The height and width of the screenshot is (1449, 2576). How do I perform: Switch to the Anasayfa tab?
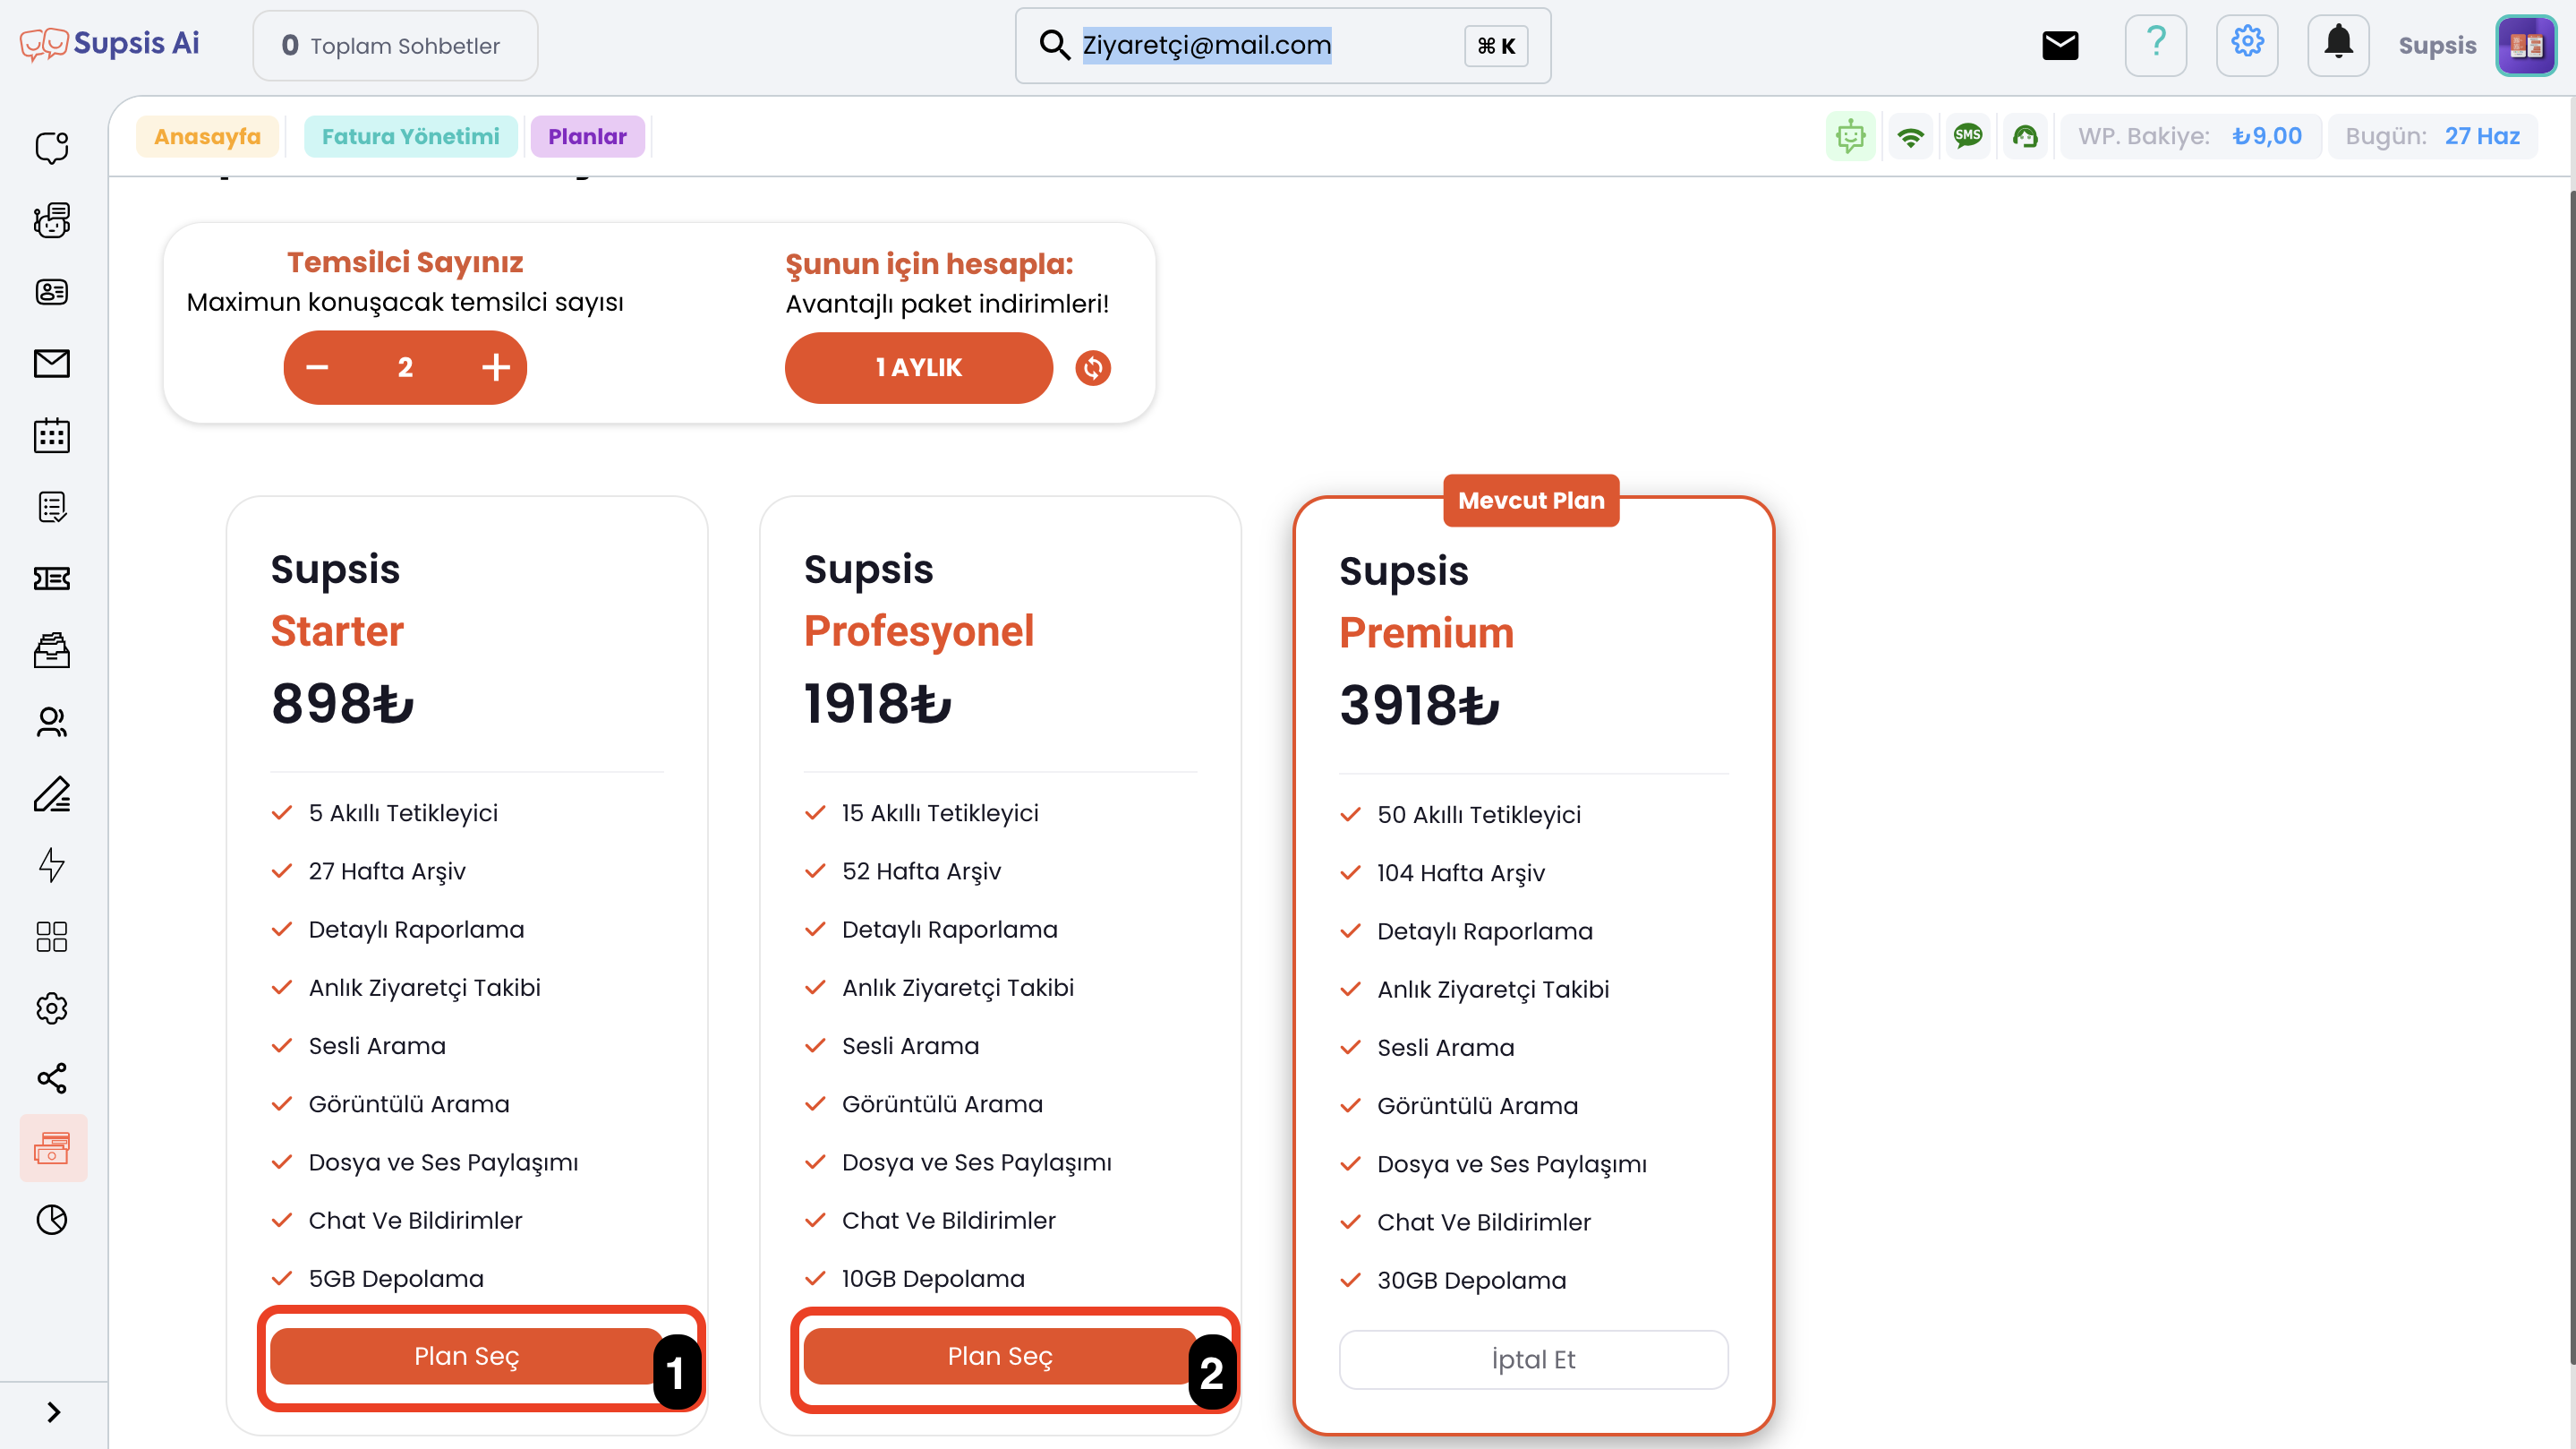point(207,136)
